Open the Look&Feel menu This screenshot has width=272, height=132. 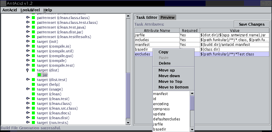coord(30,10)
